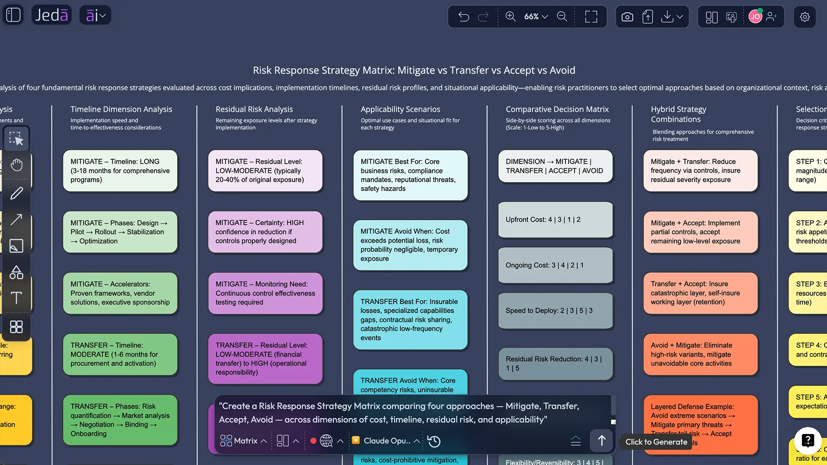827x465 pixels.
Task: Select the Risk Response Strategy Matrix title
Action: [414, 70]
